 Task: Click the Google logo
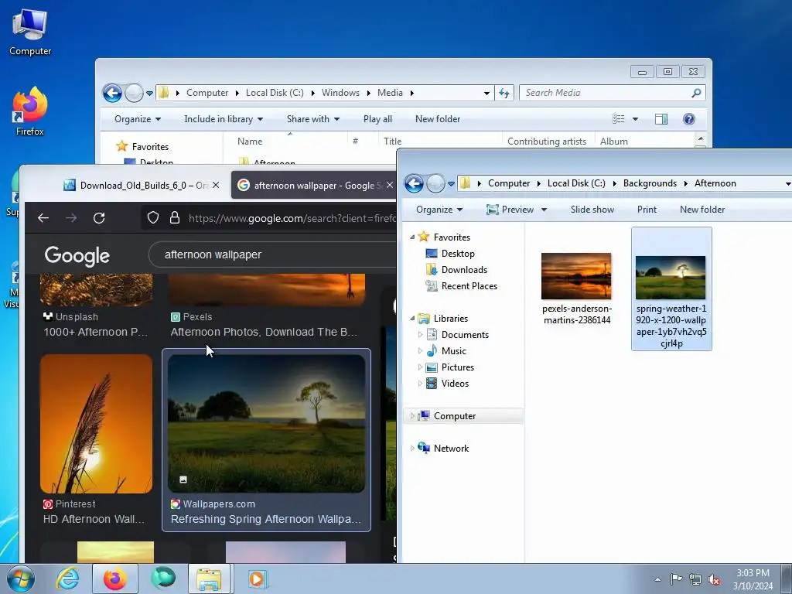[77, 256]
